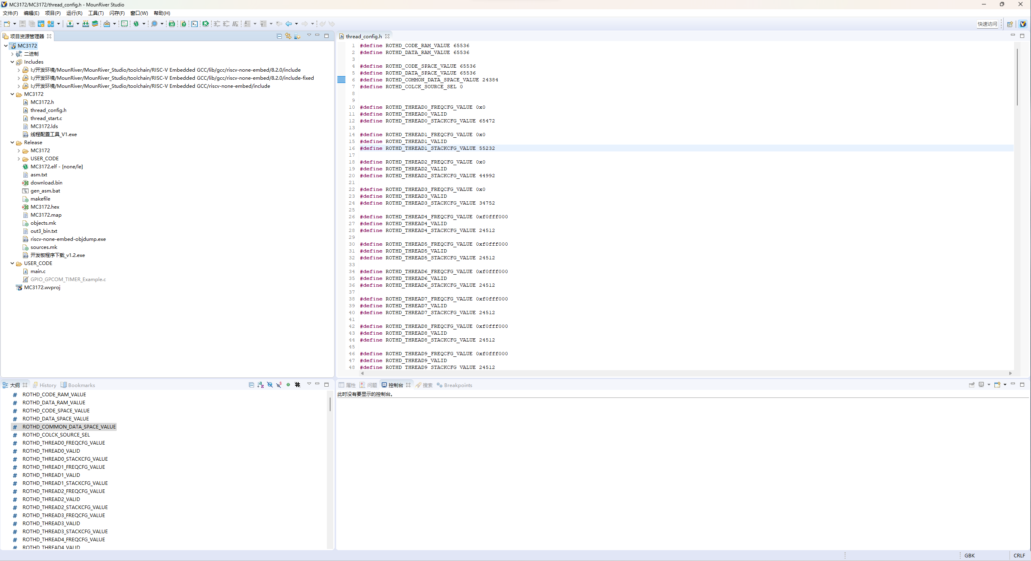Select thread_start.c in the project tree
Image resolution: width=1031 pixels, height=561 pixels.
(46, 118)
